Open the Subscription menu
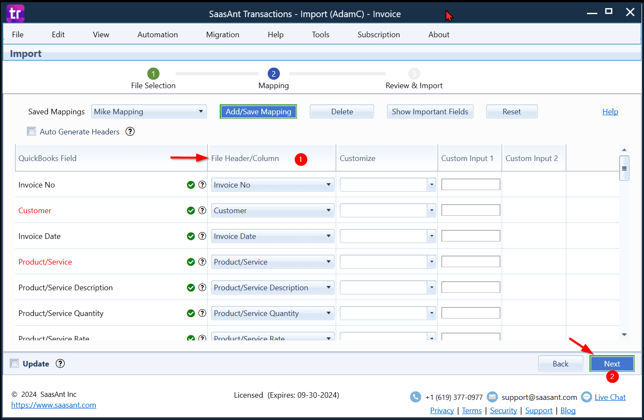Viewport: 644px width, 420px height. pyautogui.click(x=379, y=35)
